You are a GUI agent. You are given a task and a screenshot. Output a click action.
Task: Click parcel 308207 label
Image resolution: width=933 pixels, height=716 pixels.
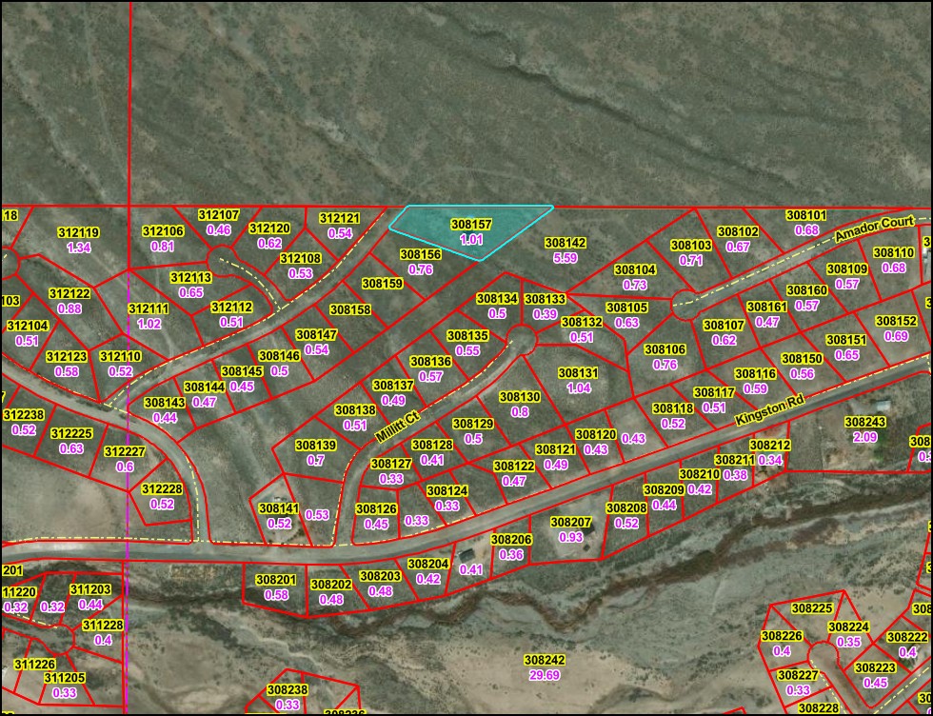571,523
